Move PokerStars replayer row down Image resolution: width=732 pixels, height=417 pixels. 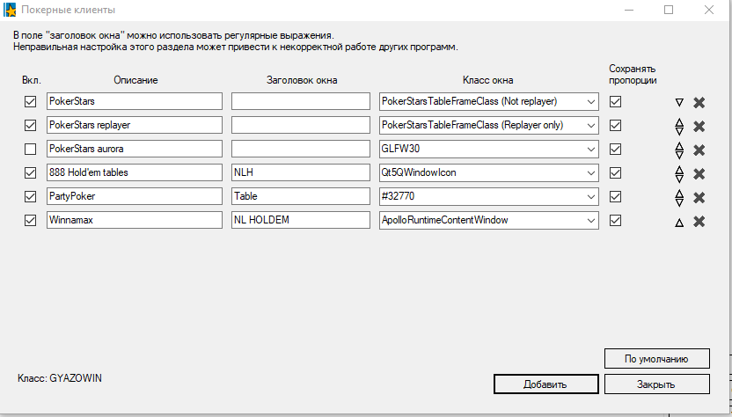pyautogui.click(x=679, y=130)
